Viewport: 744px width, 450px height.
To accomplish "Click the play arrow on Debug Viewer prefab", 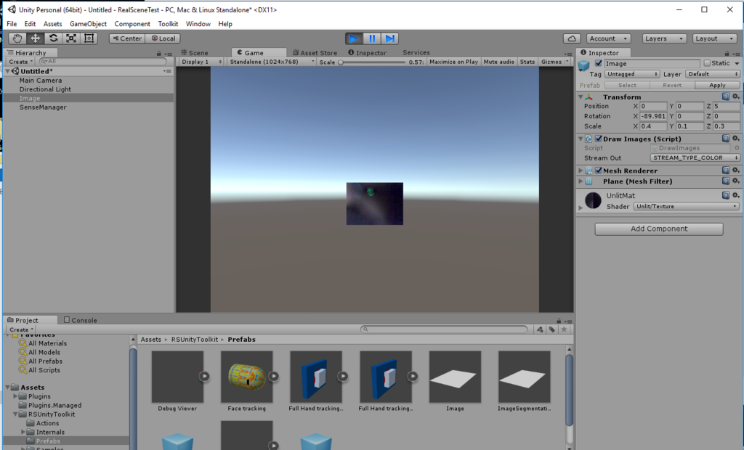I will (x=204, y=376).
